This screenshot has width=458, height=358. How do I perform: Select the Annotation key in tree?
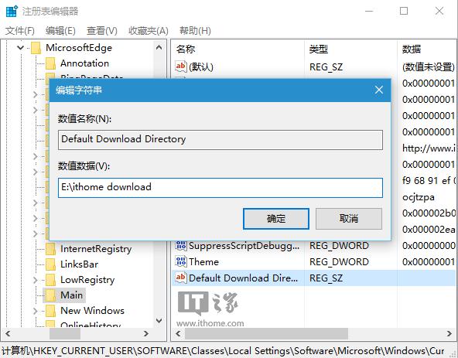(x=84, y=63)
